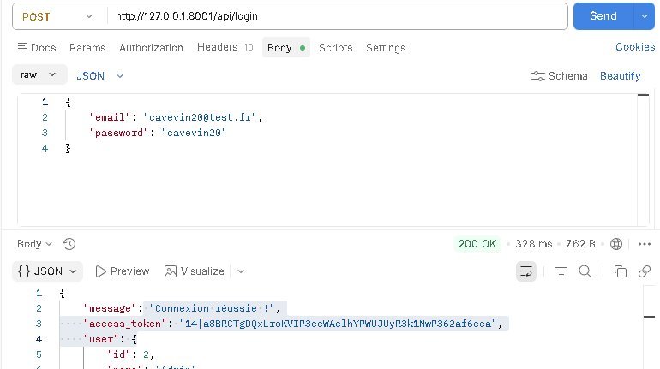Click the email line in request body

click(x=176, y=117)
